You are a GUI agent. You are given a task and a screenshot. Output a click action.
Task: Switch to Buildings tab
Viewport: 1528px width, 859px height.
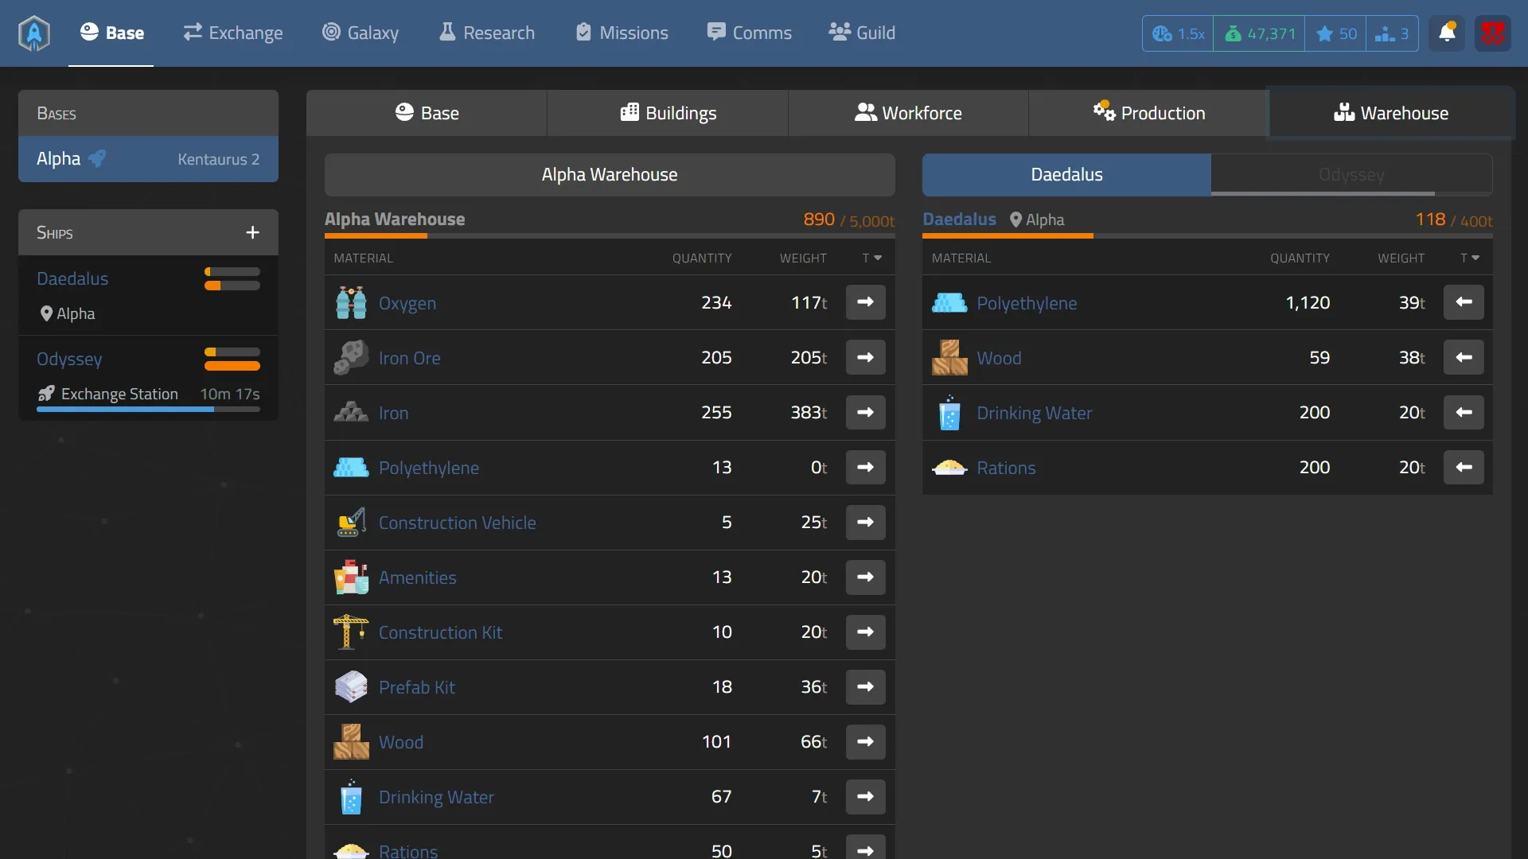(668, 113)
